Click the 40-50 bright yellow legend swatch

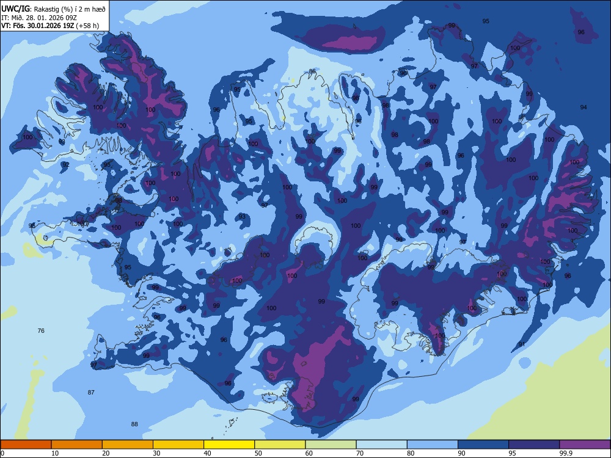pyautogui.click(x=229, y=445)
